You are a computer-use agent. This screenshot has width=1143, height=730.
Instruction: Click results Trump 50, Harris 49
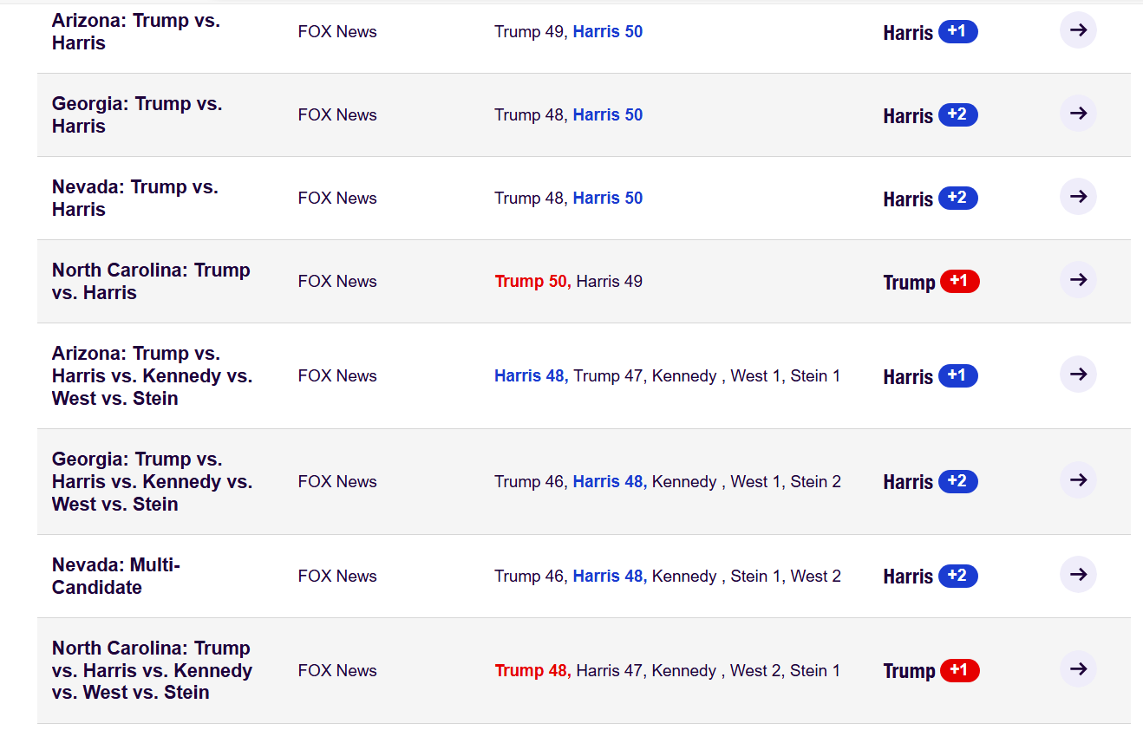click(569, 282)
